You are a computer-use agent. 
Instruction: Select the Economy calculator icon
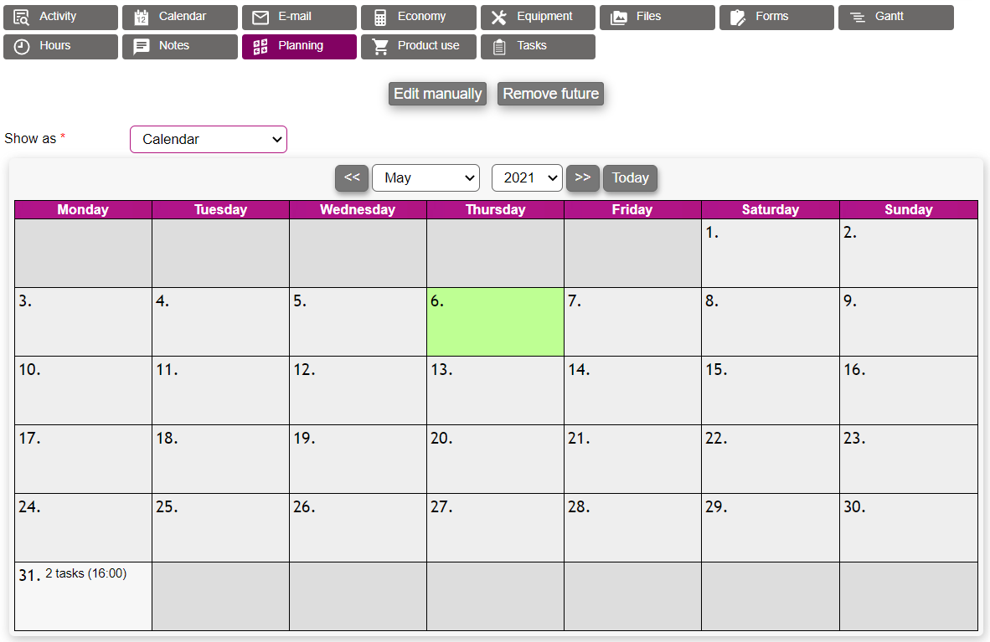click(x=380, y=18)
